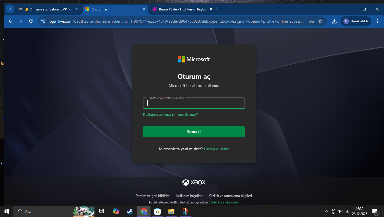The height and width of the screenshot is (217, 384).
Task: Open the Chrome three-dot menu
Action: [378, 21]
